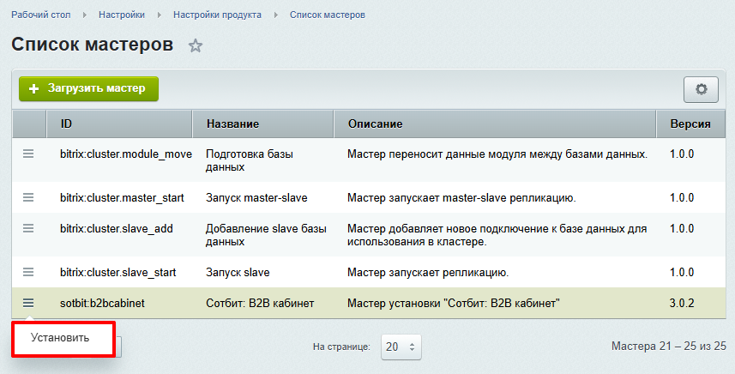
Task: Open row menu for bitrix:cluster.slave_add
Action: pos(28,229)
